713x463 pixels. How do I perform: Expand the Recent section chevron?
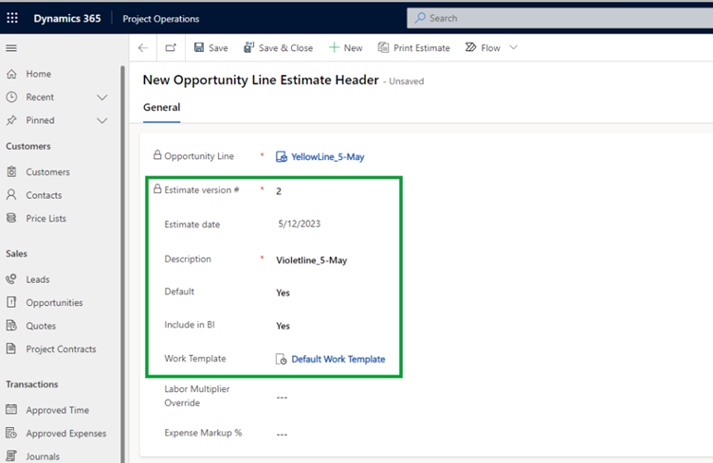(102, 98)
